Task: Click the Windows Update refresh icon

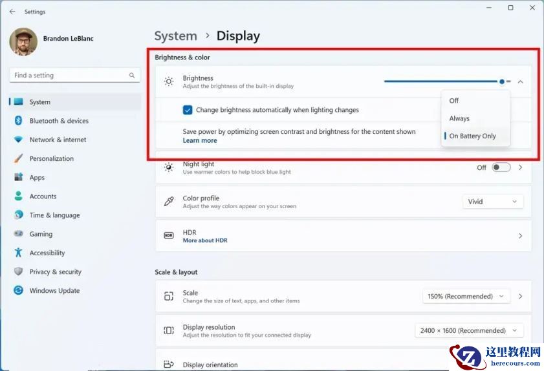Action: (x=18, y=290)
